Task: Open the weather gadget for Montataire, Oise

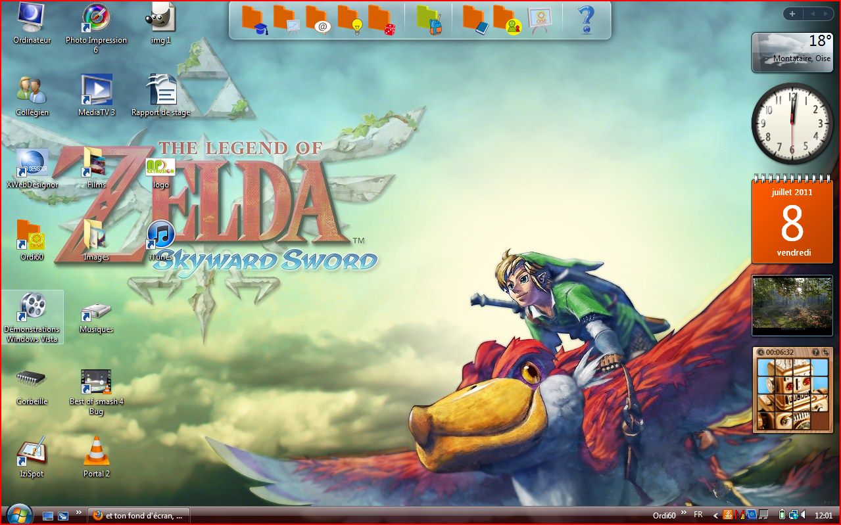Action: point(792,53)
